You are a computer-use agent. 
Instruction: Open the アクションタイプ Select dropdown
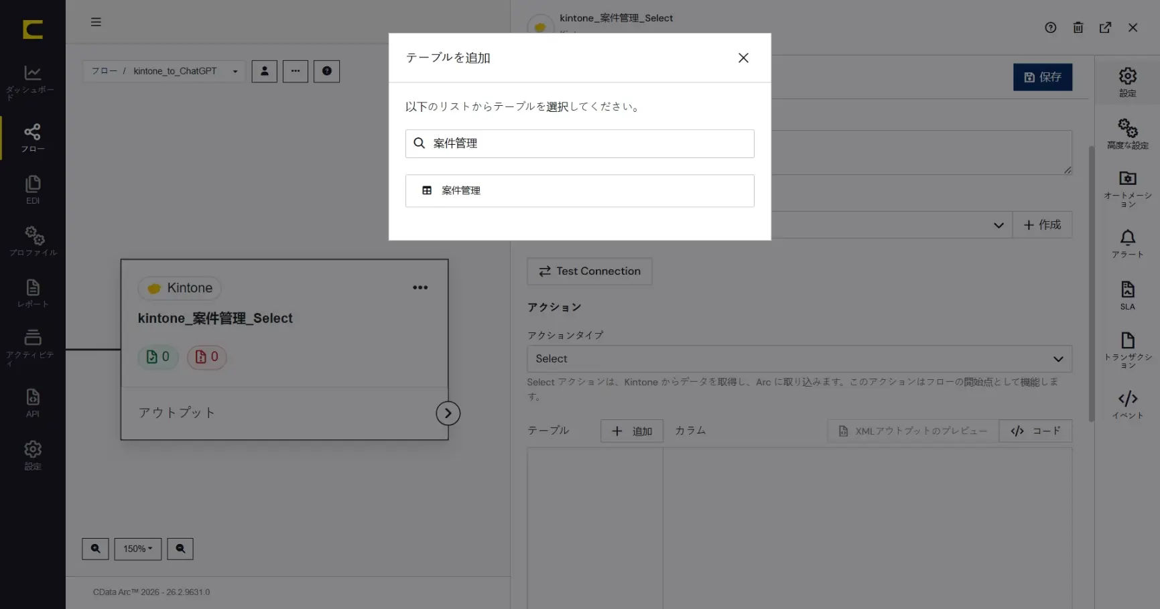(x=799, y=359)
